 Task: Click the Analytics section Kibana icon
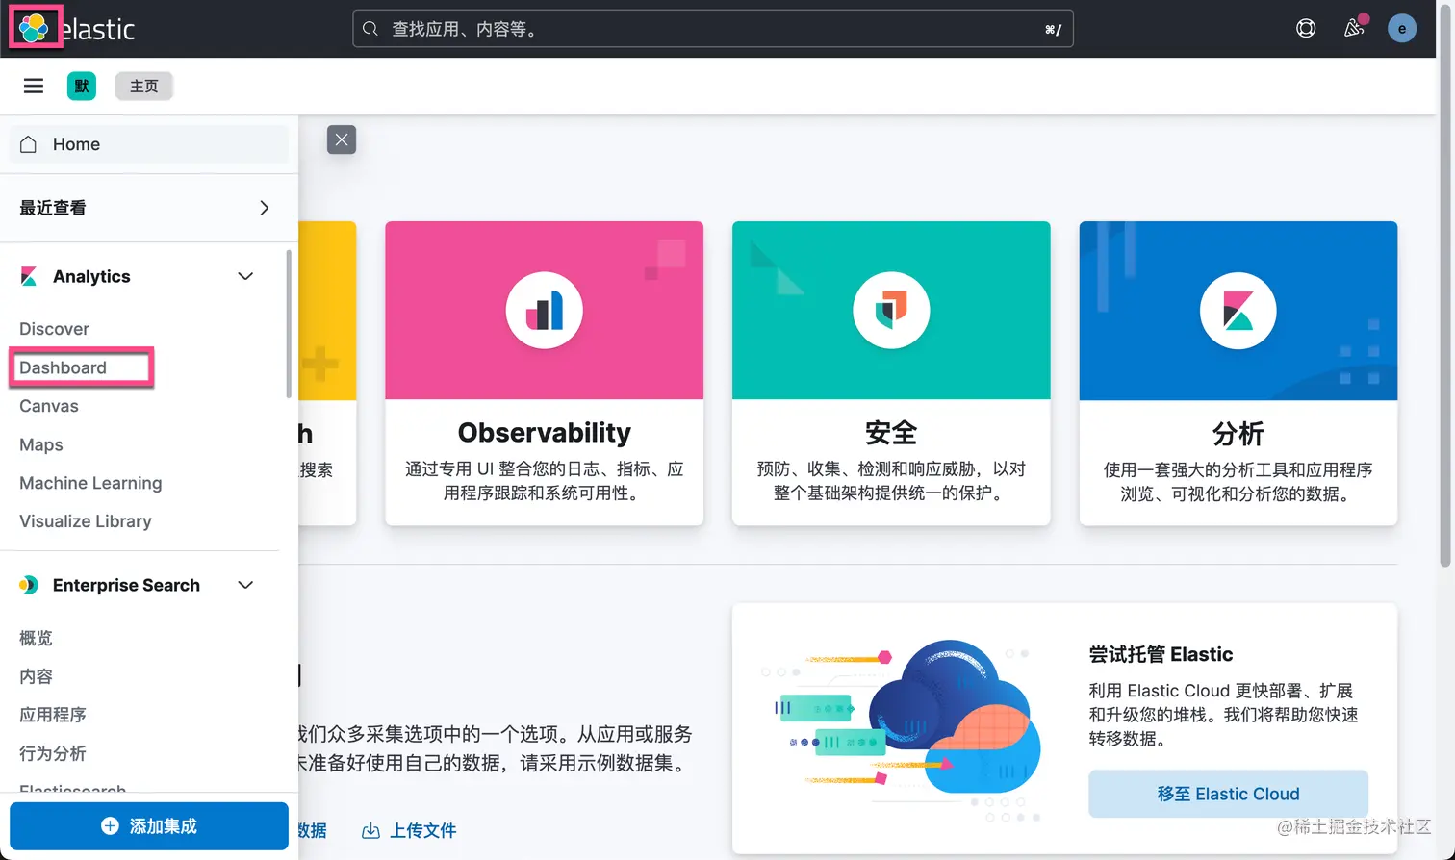(29, 277)
